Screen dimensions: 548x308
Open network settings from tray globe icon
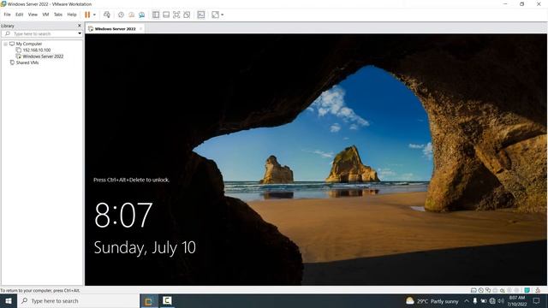492,301
